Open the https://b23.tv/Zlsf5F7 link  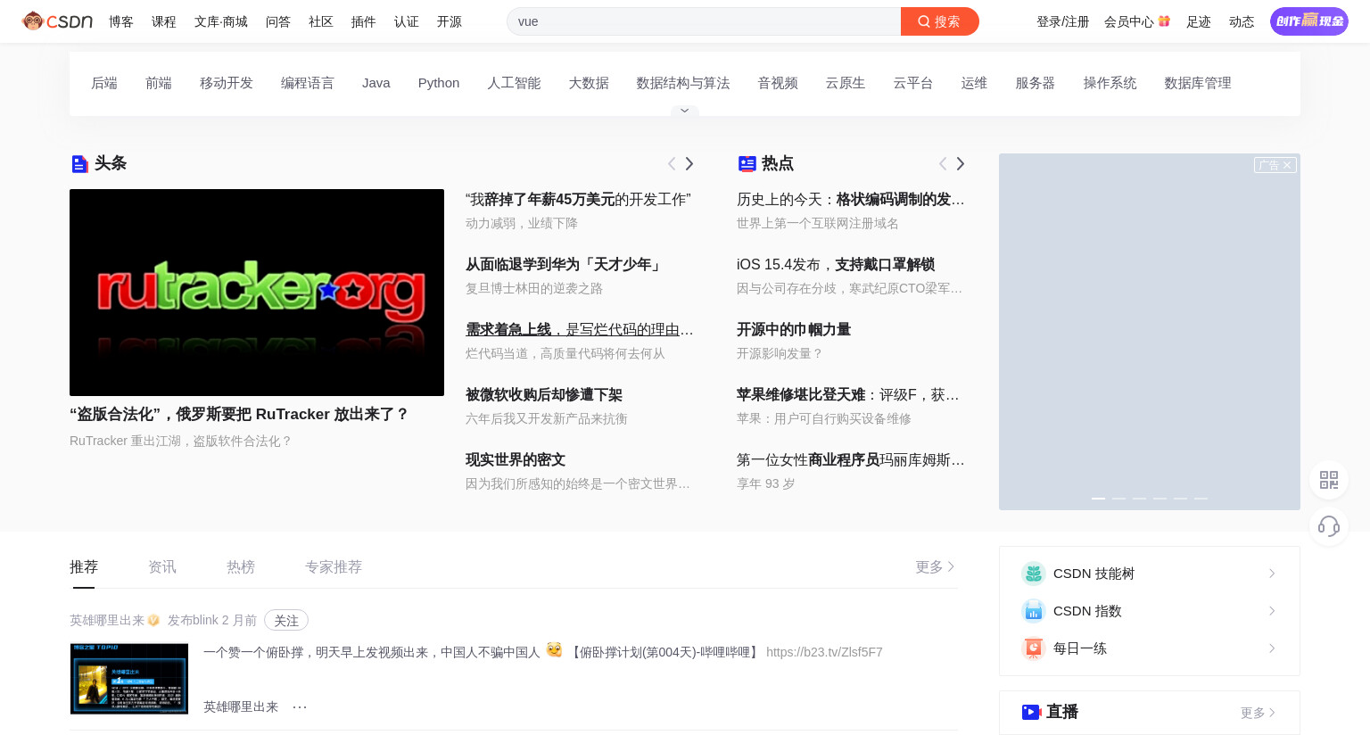point(824,652)
